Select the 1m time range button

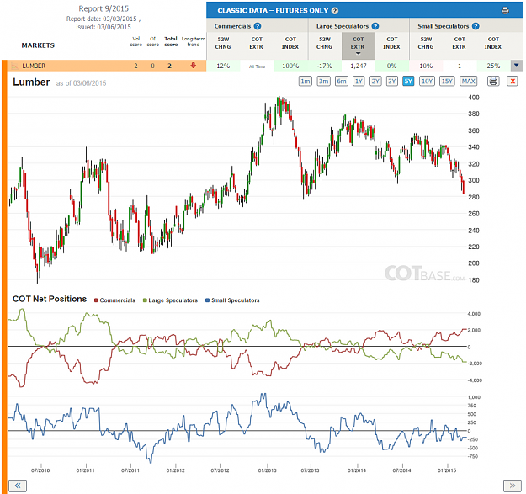(x=306, y=81)
